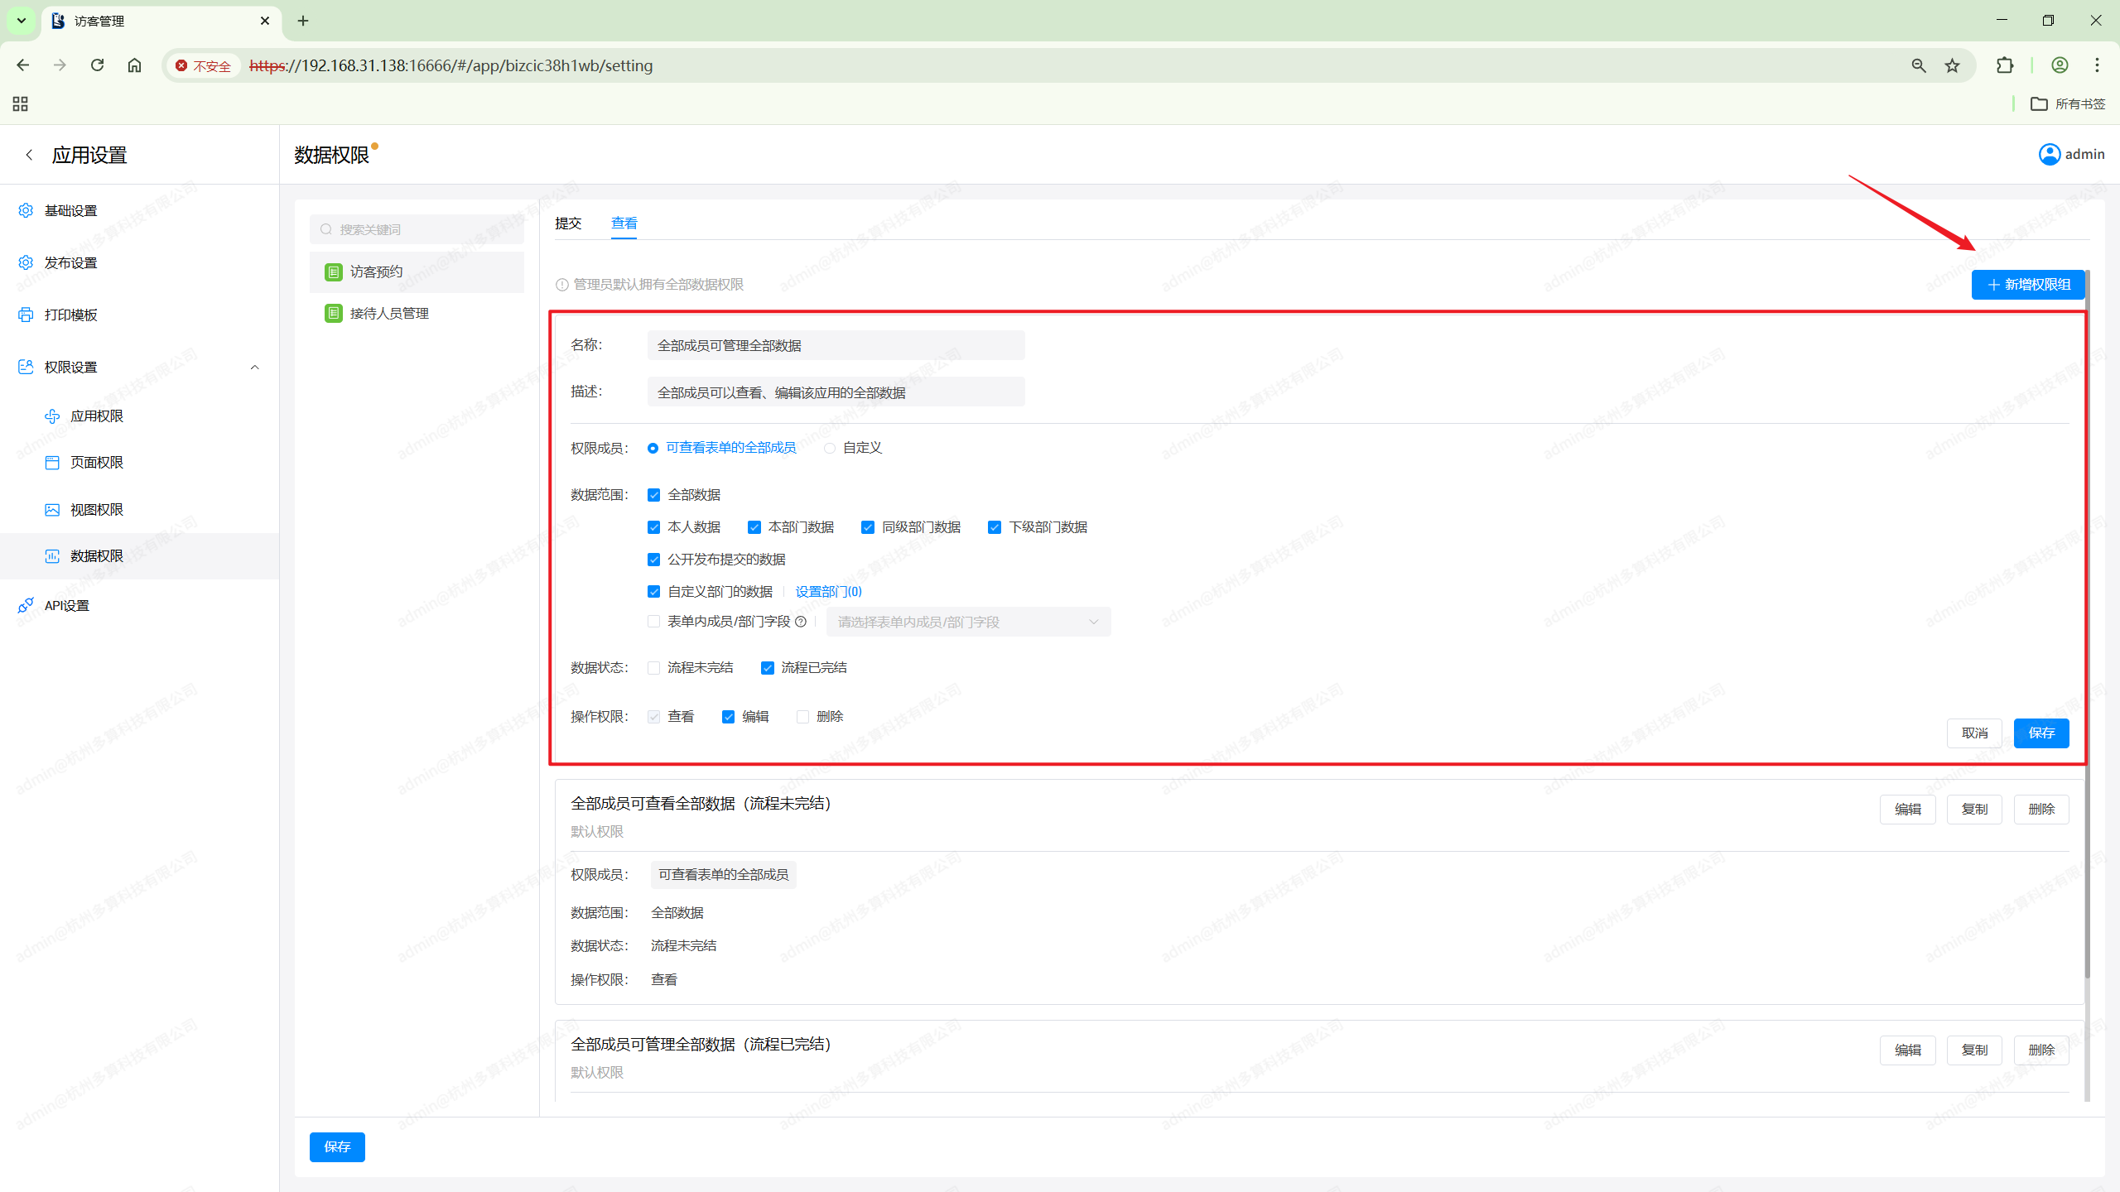Click the 视图权限 image icon
Screen dimensions: 2120x1192
pos(52,509)
